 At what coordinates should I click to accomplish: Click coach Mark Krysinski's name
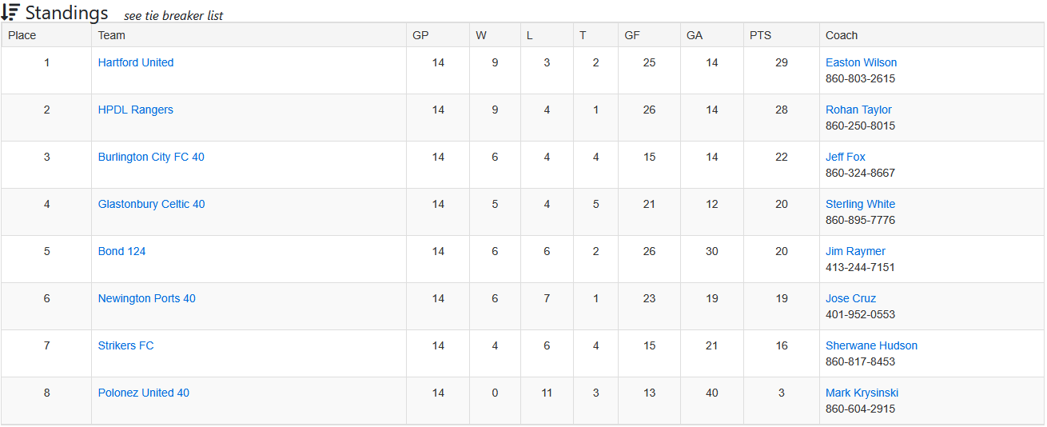point(862,393)
